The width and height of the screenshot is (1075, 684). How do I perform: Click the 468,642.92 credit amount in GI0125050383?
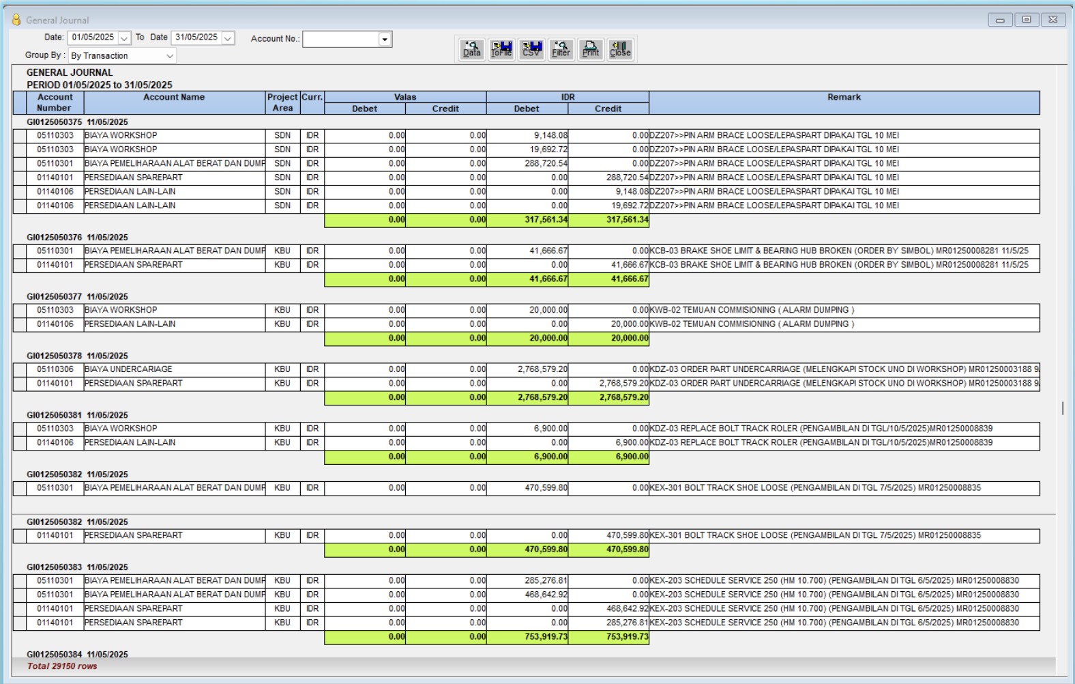608,609
